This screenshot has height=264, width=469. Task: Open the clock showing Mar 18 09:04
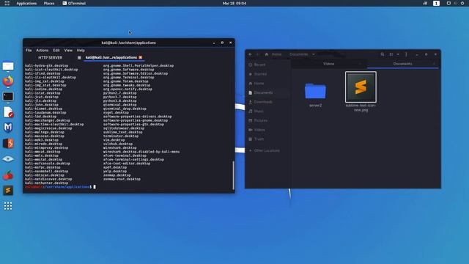tap(234, 3)
